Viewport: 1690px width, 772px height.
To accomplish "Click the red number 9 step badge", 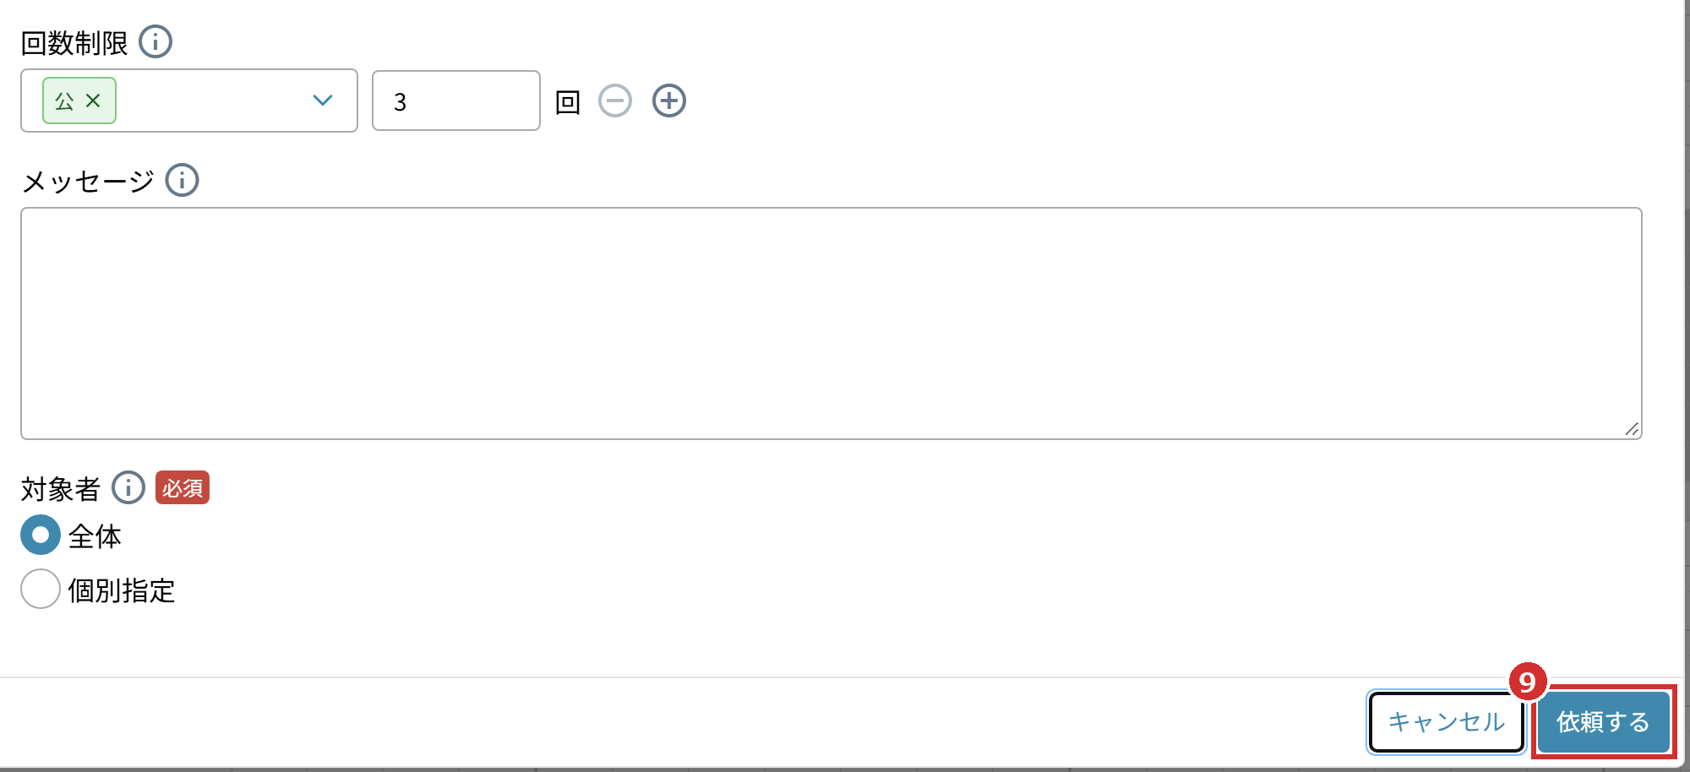I will point(1528,682).
